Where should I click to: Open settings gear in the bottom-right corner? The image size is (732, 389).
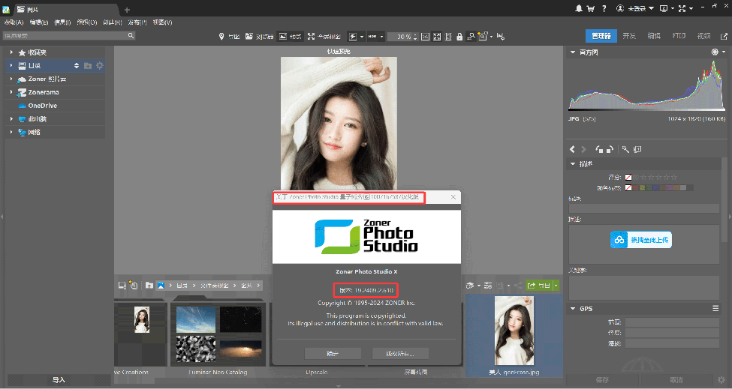[x=721, y=380]
